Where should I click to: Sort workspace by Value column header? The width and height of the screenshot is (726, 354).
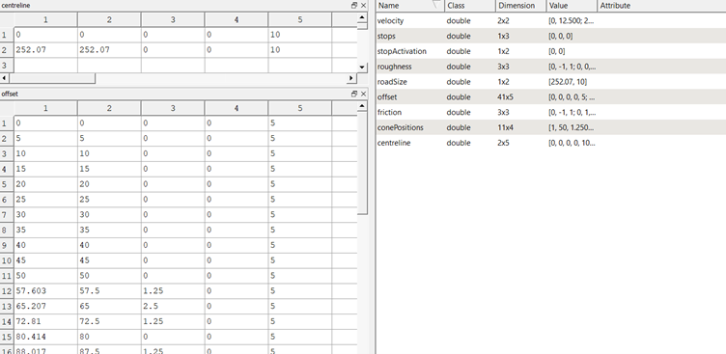coord(572,6)
